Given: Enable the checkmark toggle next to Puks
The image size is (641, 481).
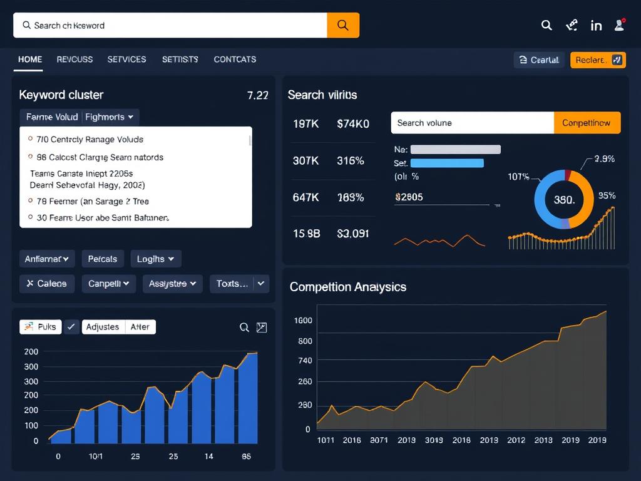Looking at the screenshot, I should [x=71, y=326].
